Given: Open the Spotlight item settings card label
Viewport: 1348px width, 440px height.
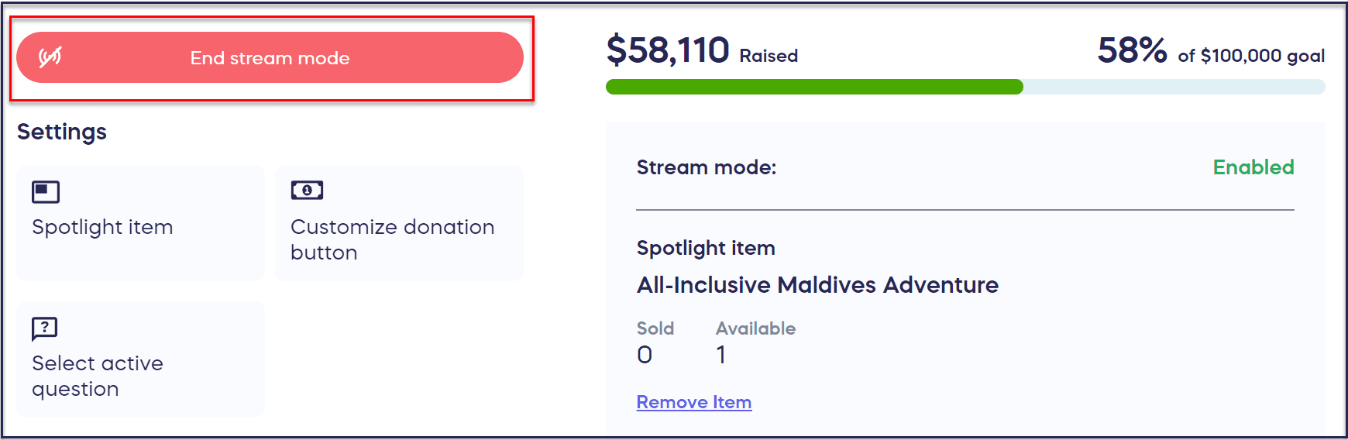Looking at the screenshot, I should tap(102, 227).
